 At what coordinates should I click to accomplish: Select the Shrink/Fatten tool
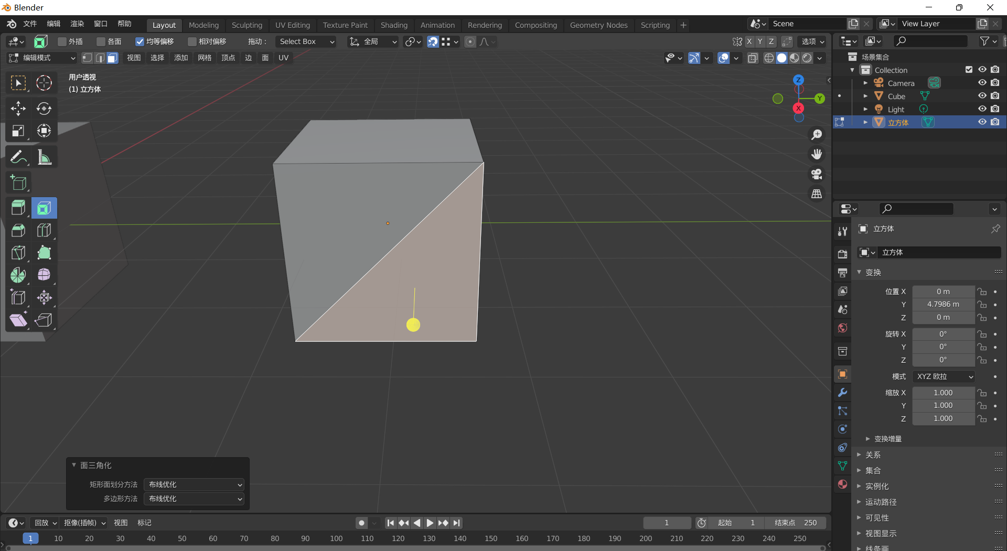44,298
